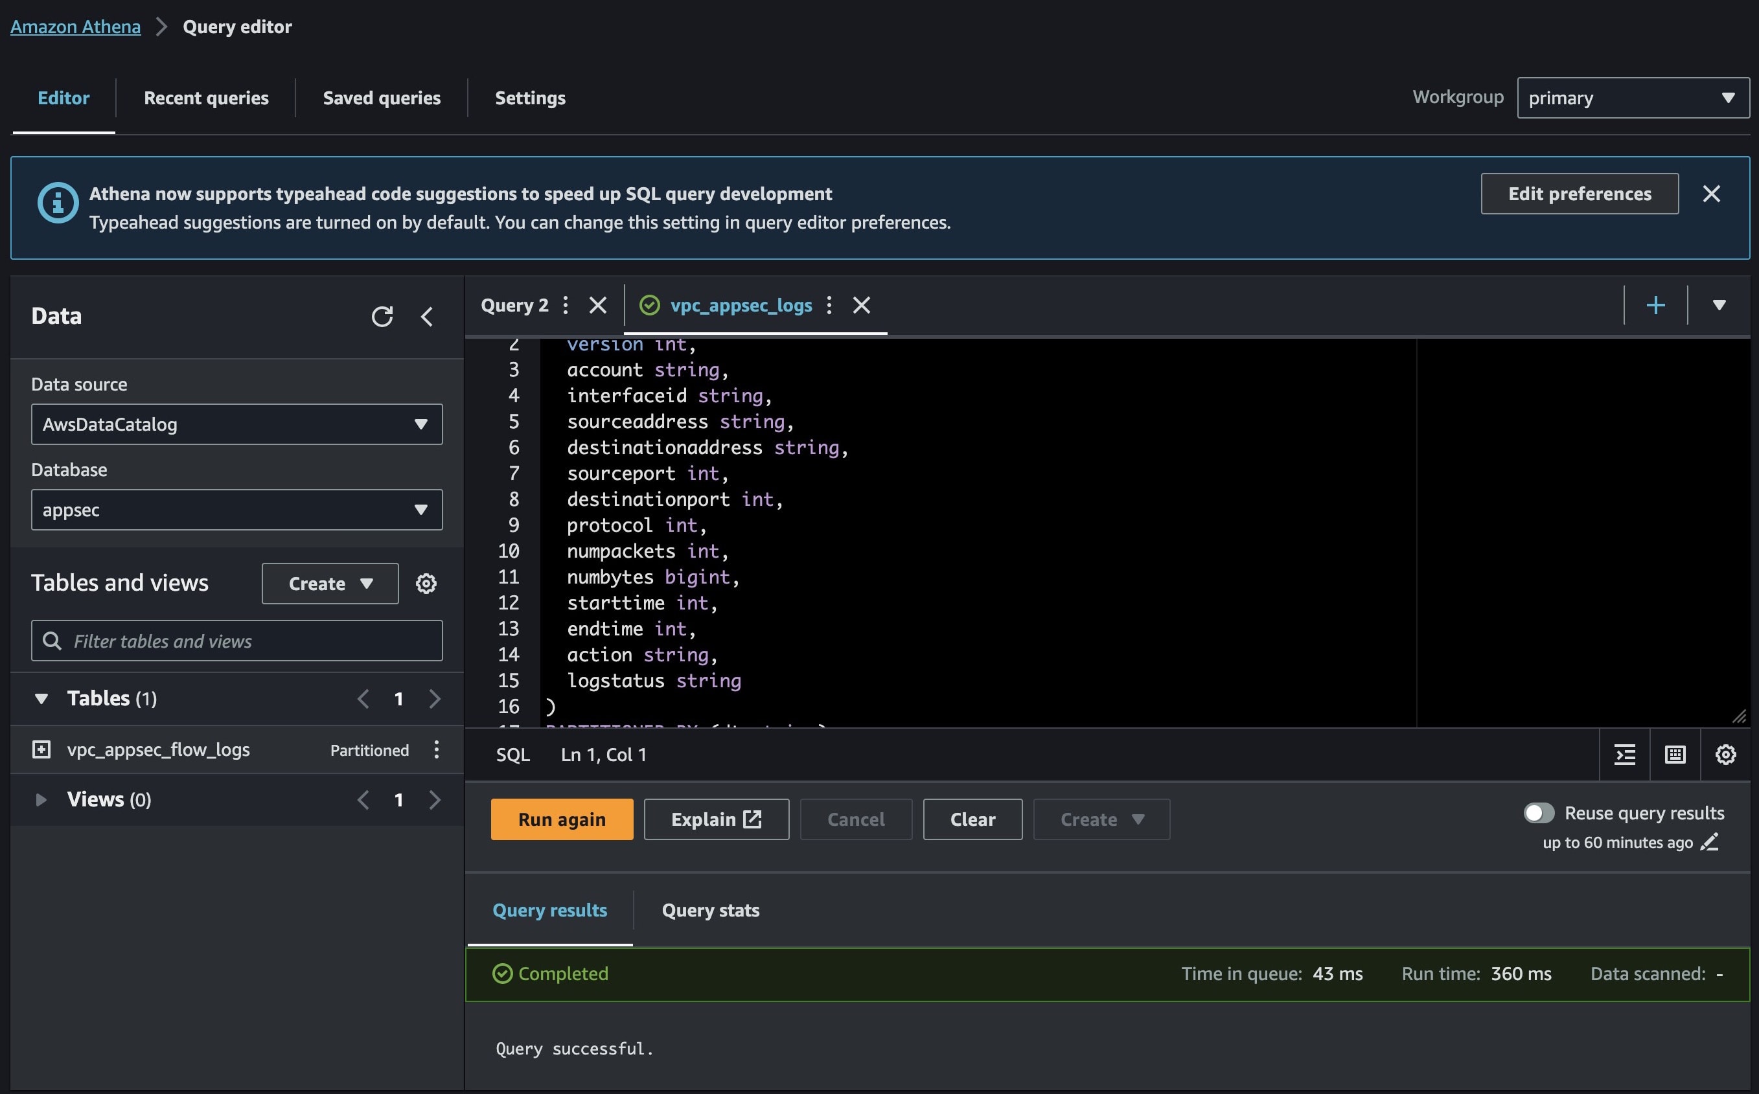The height and width of the screenshot is (1094, 1759).
Task: Open options menu for Query 2 tab
Action: click(566, 305)
